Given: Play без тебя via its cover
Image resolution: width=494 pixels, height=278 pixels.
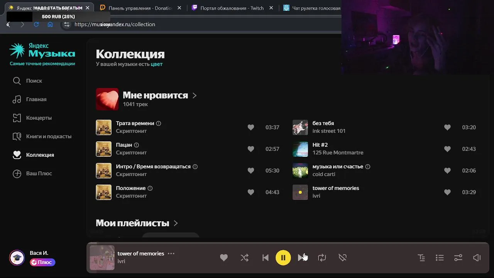Looking at the screenshot, I should (x=300, y=127).
